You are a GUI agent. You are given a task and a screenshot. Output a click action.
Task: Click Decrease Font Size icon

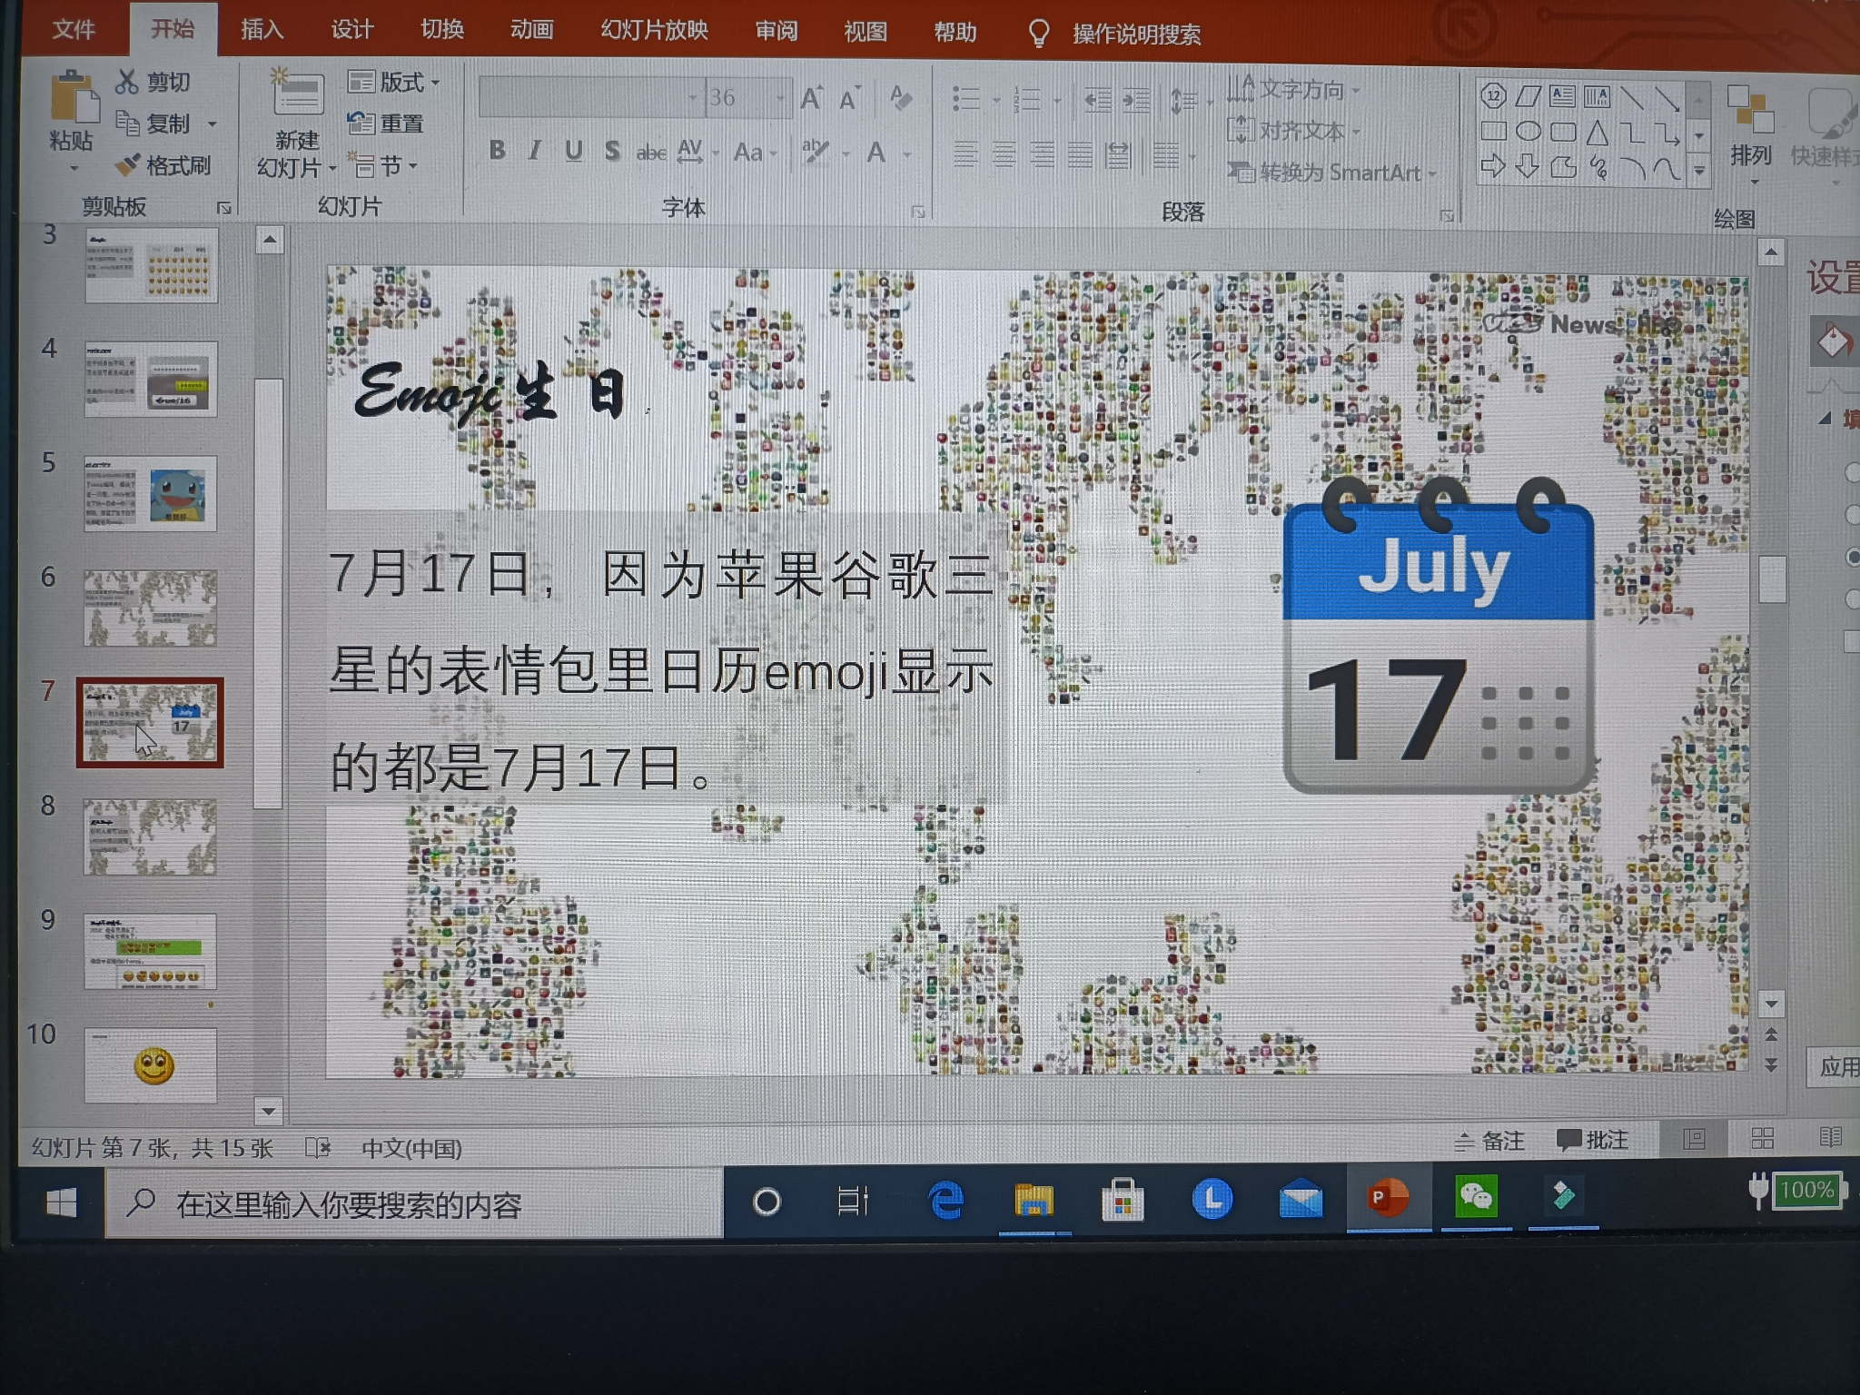(x=849, y=98)
